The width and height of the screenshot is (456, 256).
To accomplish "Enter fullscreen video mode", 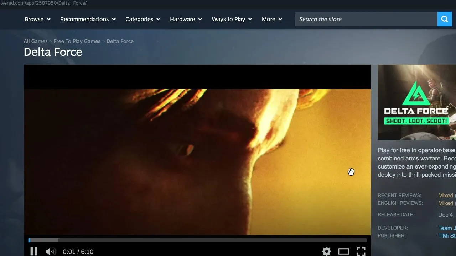I will (361, 252).
